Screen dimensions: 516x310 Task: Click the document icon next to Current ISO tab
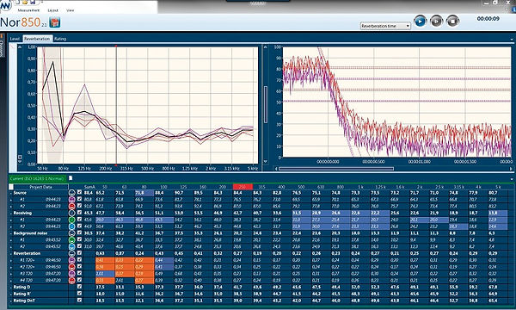tap(71, 178)
